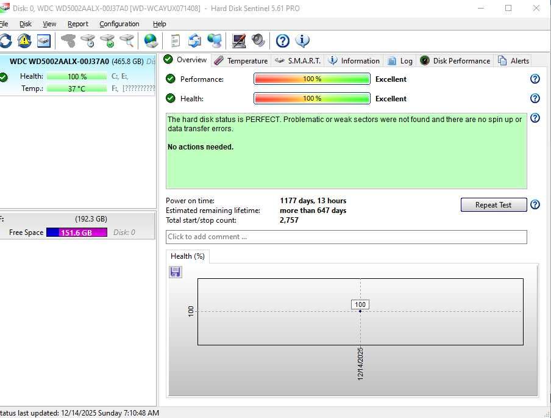The image size is (551, 418).
Task: Open the Configuration menu
Action: [x=119, y=24]
